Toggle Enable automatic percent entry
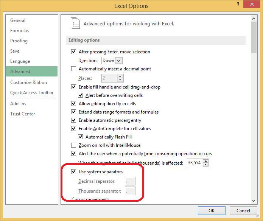This screenshot has height=221, width=263. 74,120
